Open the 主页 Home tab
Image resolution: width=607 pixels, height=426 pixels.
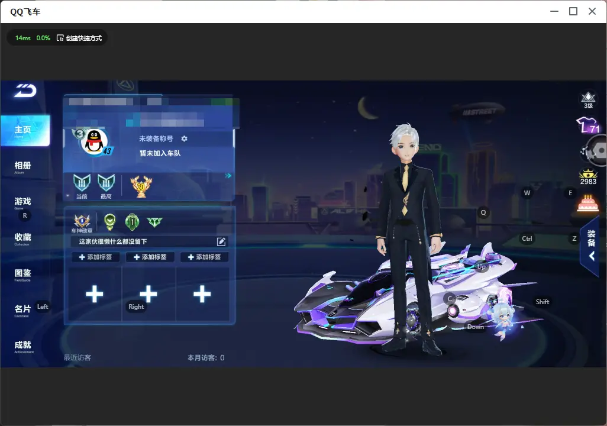tap(25, 131)
